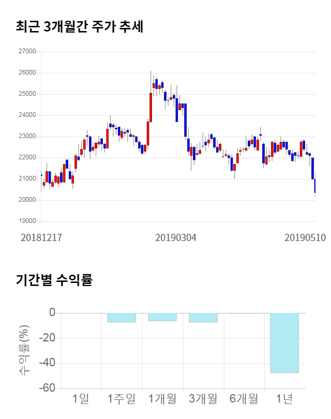Screen dimensions: 331x419
Task: Click the 23000 price axis label
Action: tap(27, 137)
